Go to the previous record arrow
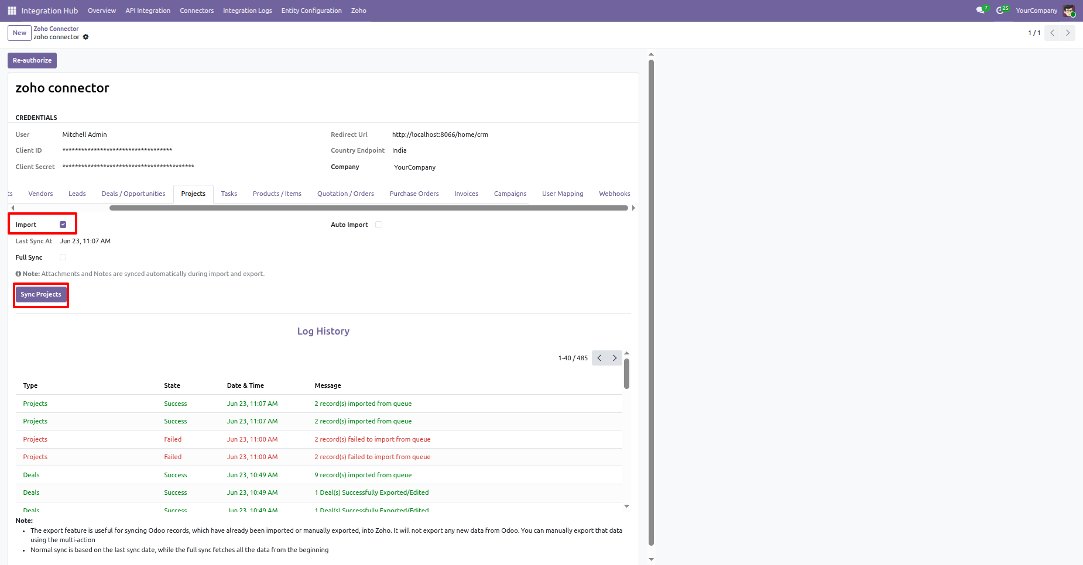 [1052, 33]
